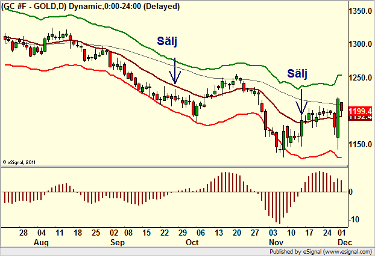Click the Aug month label on the date axis
The image size is (375, 256).
pos(41,243)
